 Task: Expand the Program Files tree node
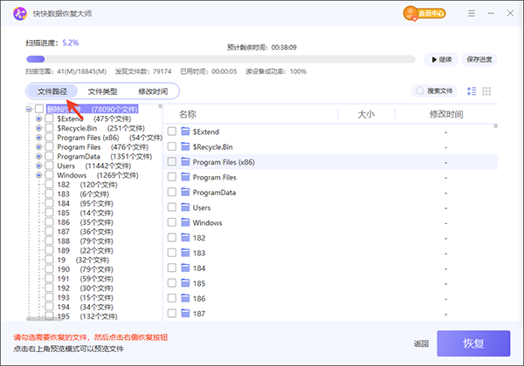38,146
